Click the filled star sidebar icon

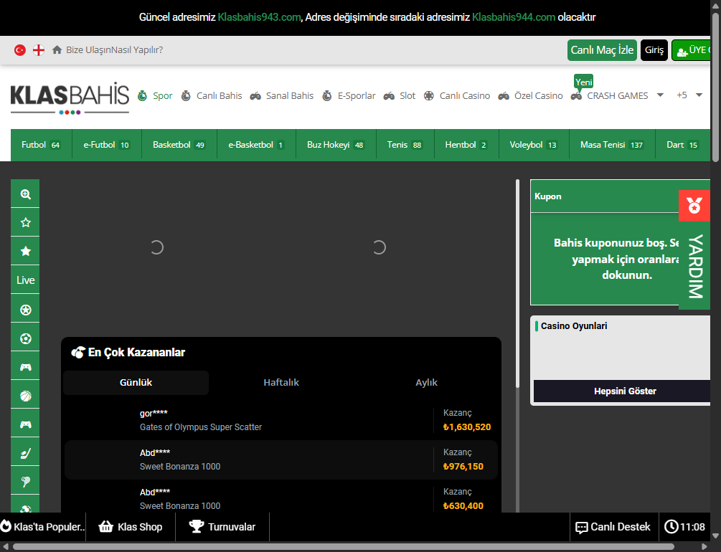tap(26, 251)
